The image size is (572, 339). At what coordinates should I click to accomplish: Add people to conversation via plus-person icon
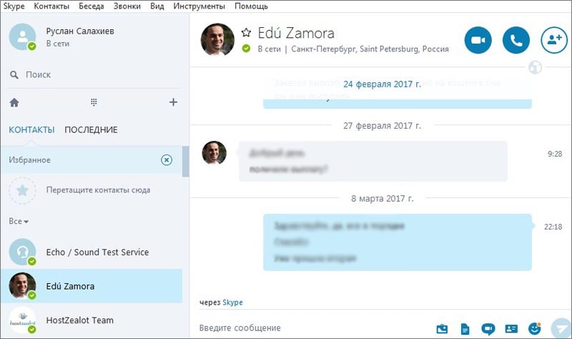[554, 40]
